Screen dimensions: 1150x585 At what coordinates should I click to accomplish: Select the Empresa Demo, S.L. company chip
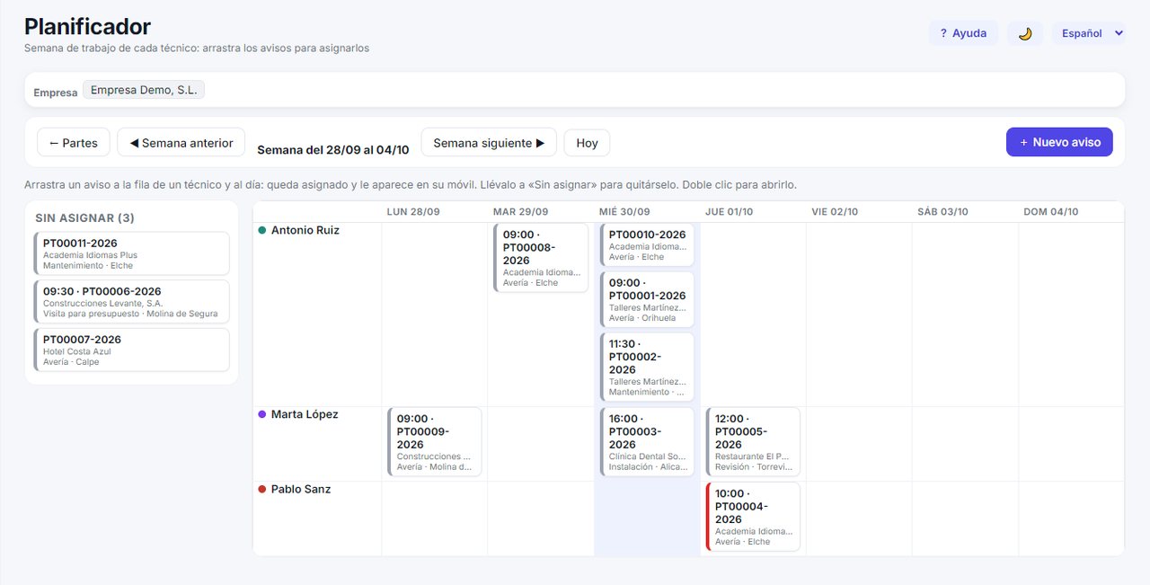(144, 90)
